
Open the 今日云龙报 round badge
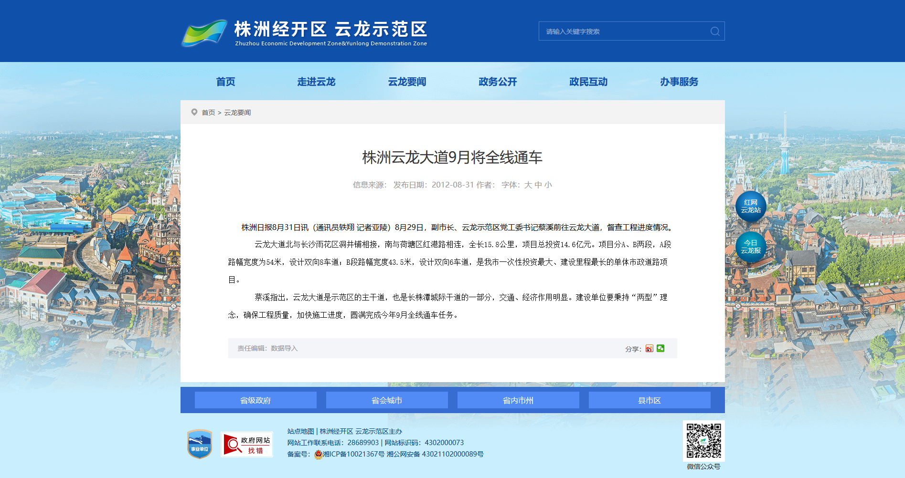[751, 247]
